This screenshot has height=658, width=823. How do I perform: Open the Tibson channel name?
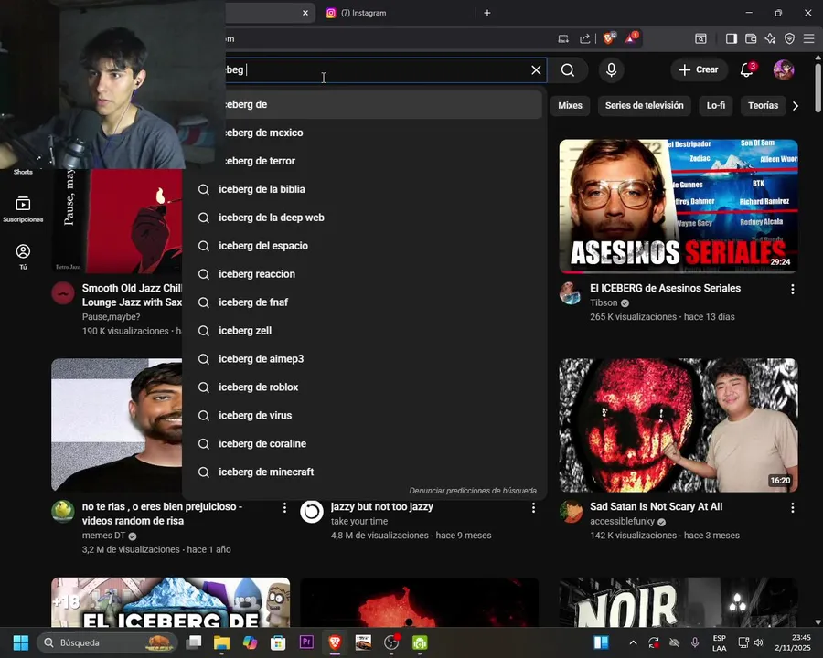(604, 302)
